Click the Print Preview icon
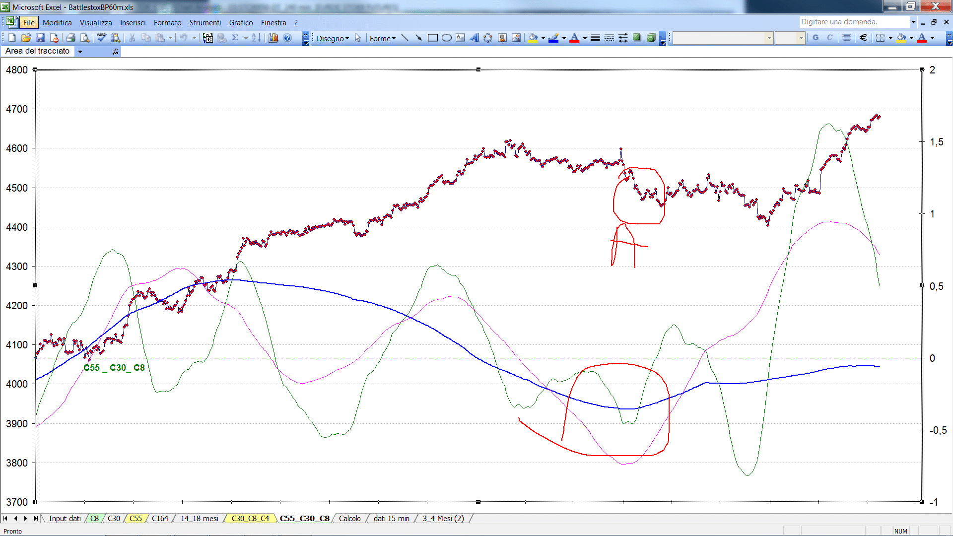This screenshot has height=536, width=953. point(85,38)
